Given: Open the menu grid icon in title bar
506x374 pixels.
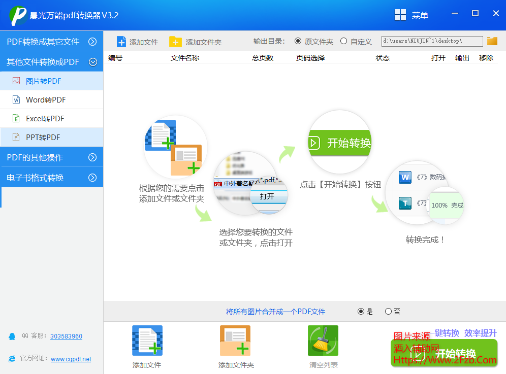Looking at the screenshot, I should click(400, 15).
